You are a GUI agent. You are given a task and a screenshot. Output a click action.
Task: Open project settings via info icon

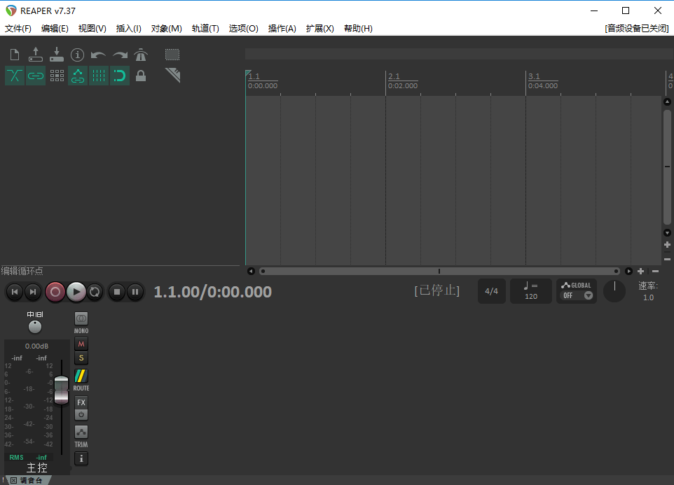pyautogui.click(x=77, y=54)
